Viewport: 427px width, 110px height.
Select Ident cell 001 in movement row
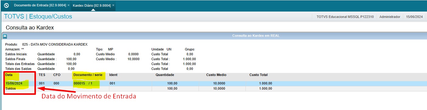coord(112,83)
